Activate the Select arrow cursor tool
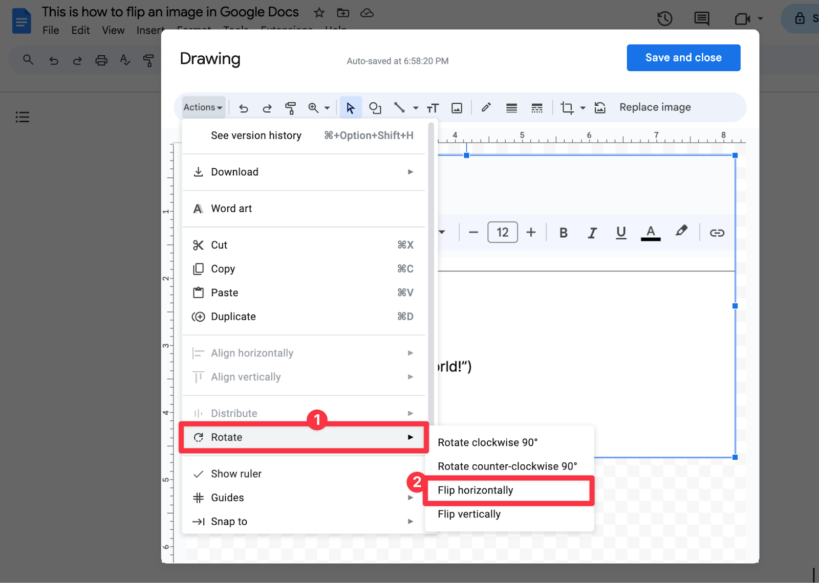Image resolution: width=819 pixels, height=583 pixels. pyautogui.click(x=351, y=108)
